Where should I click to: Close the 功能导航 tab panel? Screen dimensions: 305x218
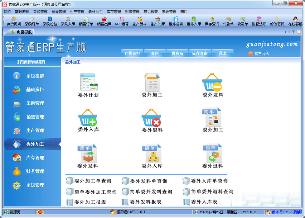point(298,32)
